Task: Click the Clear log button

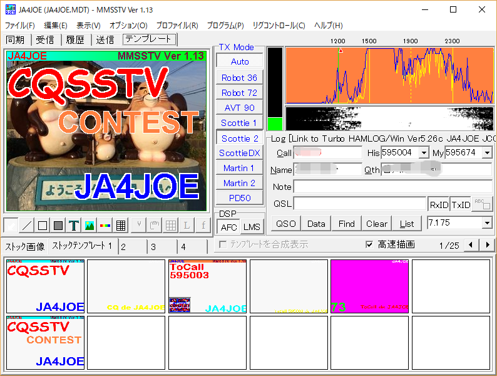Action: click(x=377, y=224)
